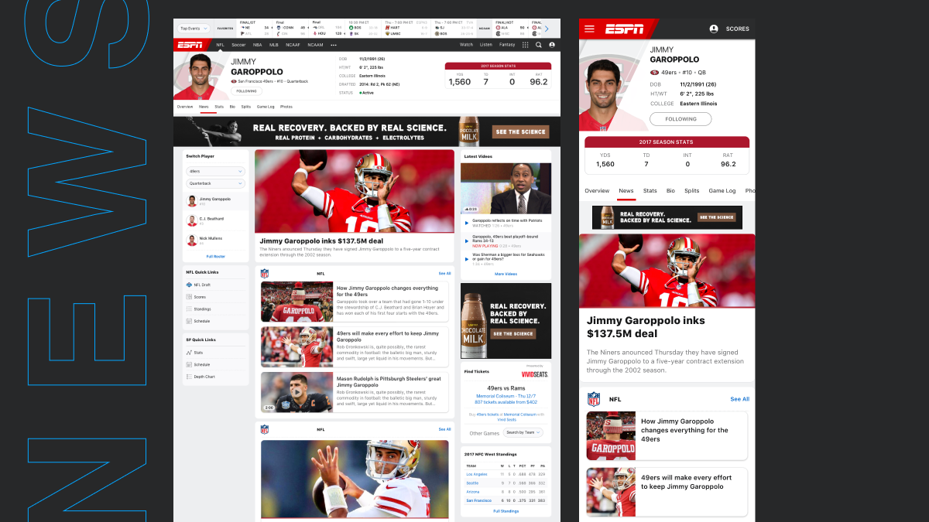The height and width of the screenshot is (522, 929).
Task: Play the Mason Rudolph article video
Action: click(297, 392)
